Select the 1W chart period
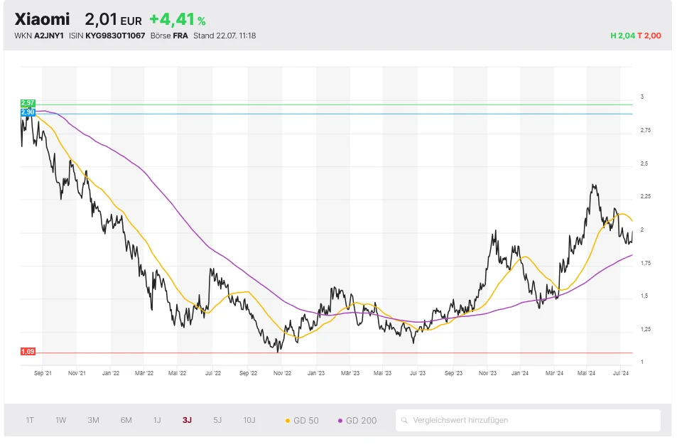 click(61, 420)
